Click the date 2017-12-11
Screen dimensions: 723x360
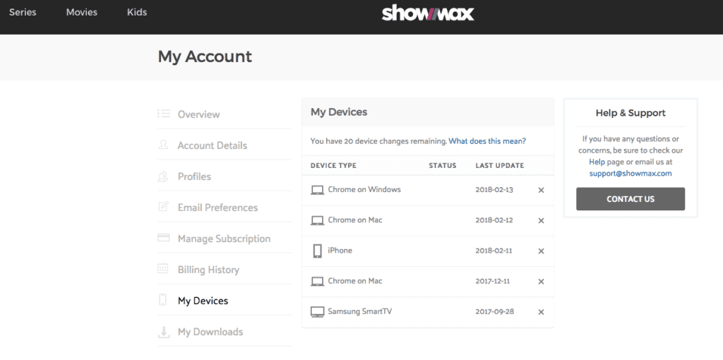493,281
